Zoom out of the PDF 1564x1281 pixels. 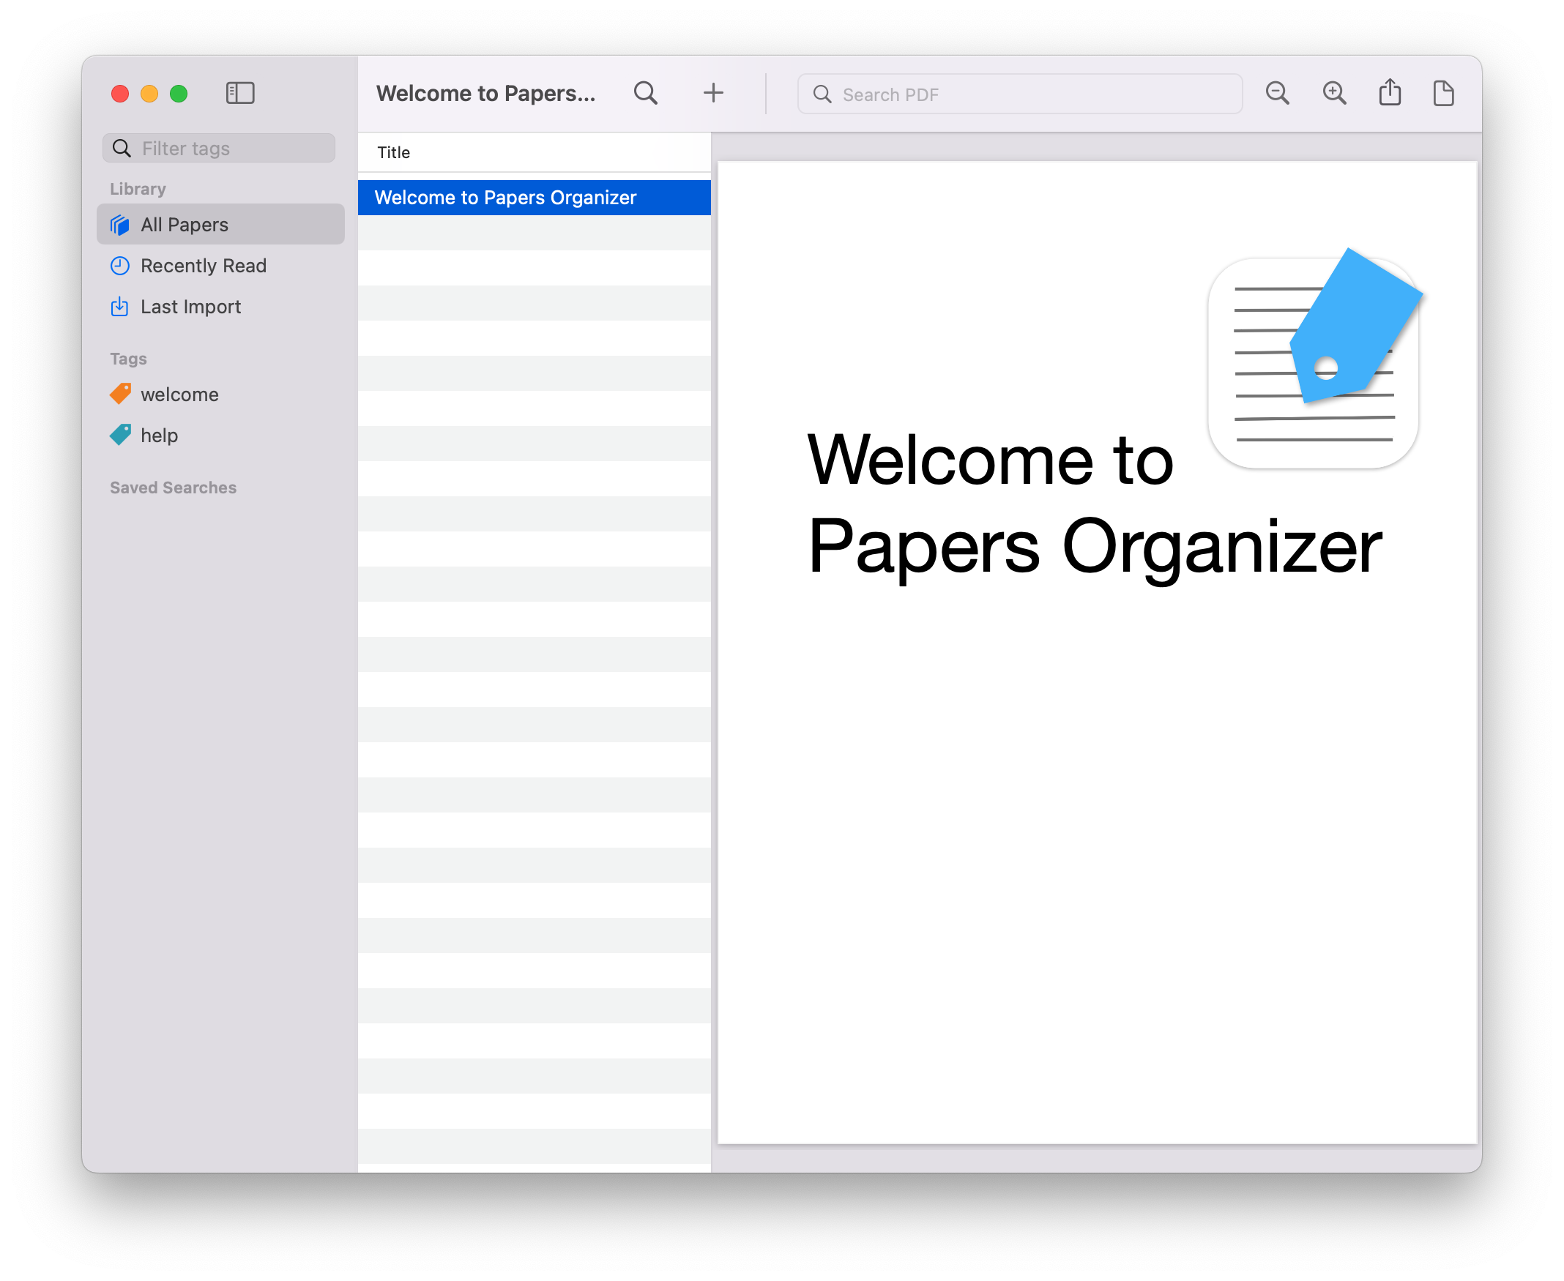tap(1278, 93)
